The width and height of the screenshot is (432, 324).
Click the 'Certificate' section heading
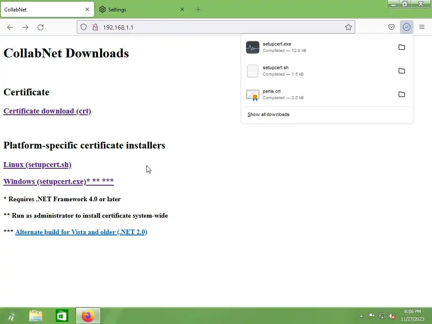point(27,92)
